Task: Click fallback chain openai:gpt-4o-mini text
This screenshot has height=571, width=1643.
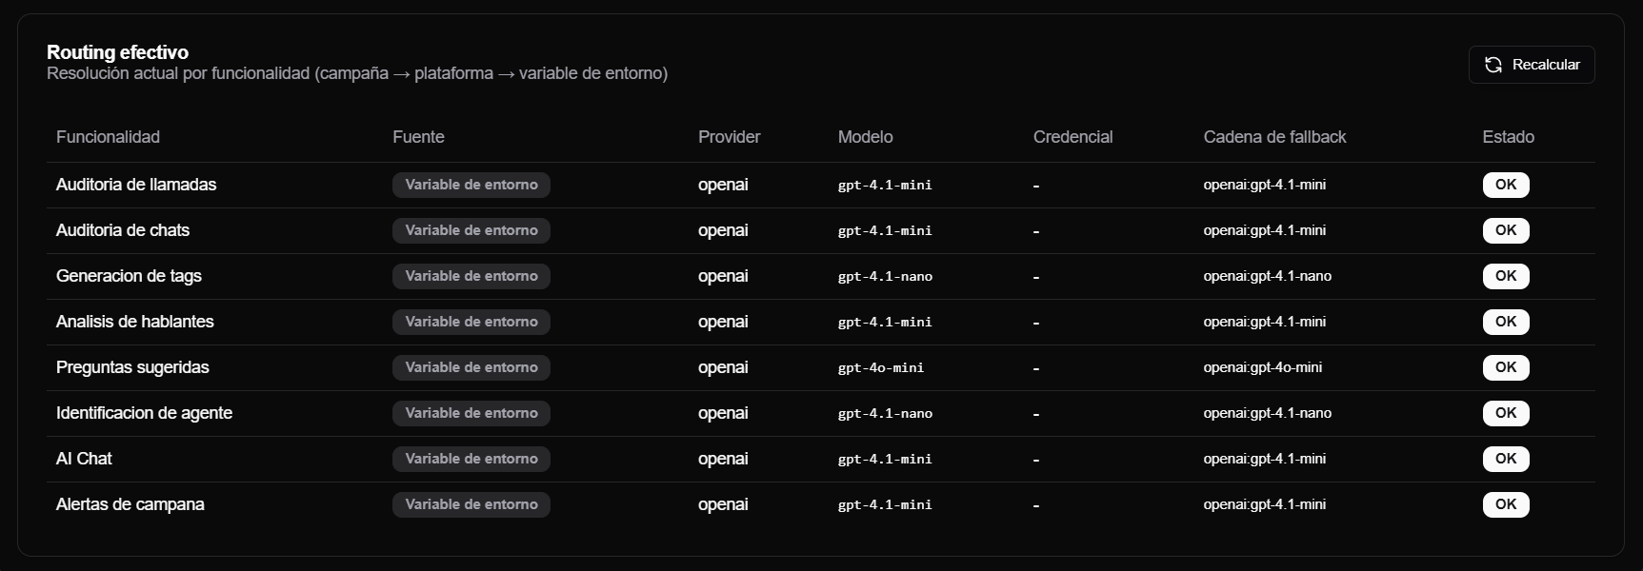Action: click(1263, 367)
